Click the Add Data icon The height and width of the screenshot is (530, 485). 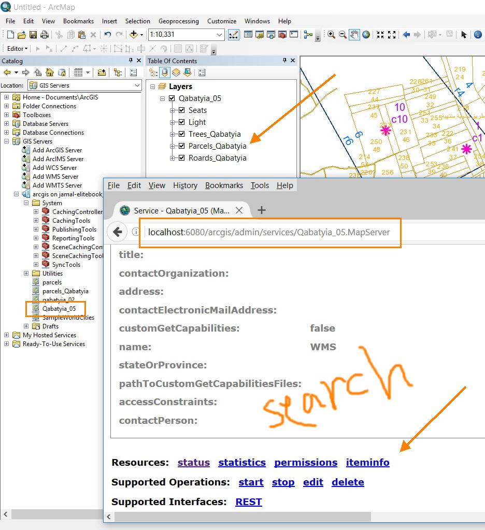click(134, 35)
